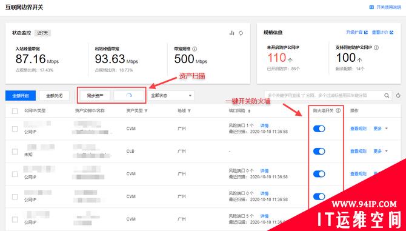Toggle firewall switch for the CLB row

[x=319, y=151]
